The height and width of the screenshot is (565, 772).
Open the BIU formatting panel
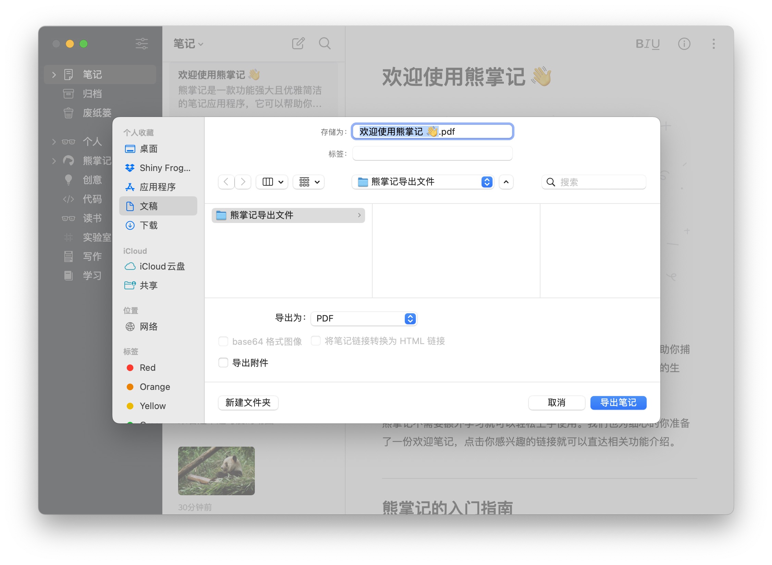tap(647, 44)
